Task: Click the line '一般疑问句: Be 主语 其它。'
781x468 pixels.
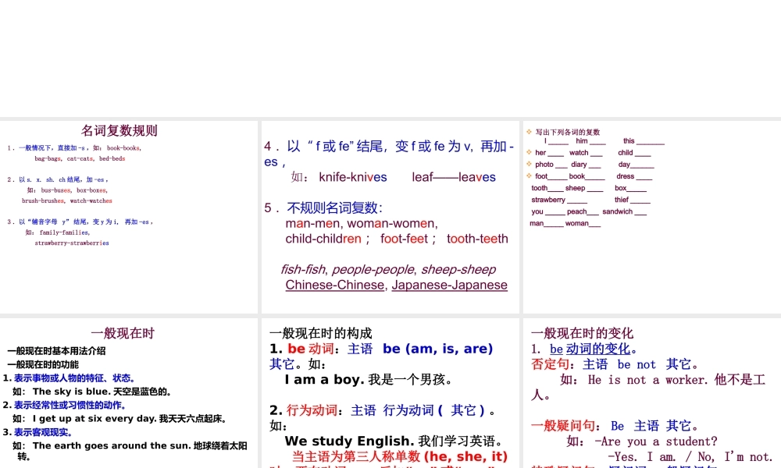Action: pyautogui.click(x=615, y=426)
